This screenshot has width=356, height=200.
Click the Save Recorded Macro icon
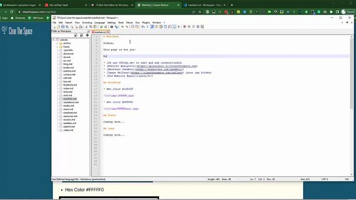[x=202, y=27]
